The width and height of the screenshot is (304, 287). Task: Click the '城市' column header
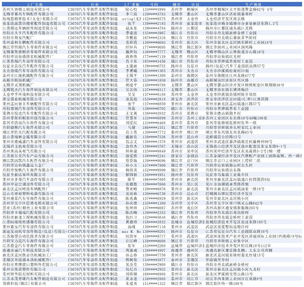(177, 4)
